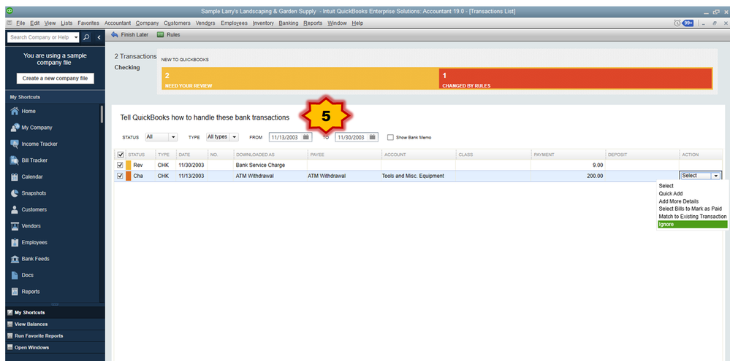Click the 9.00 payment amount
The width and height of the screenshot is (730, 361).
click(x=597, y=165)
